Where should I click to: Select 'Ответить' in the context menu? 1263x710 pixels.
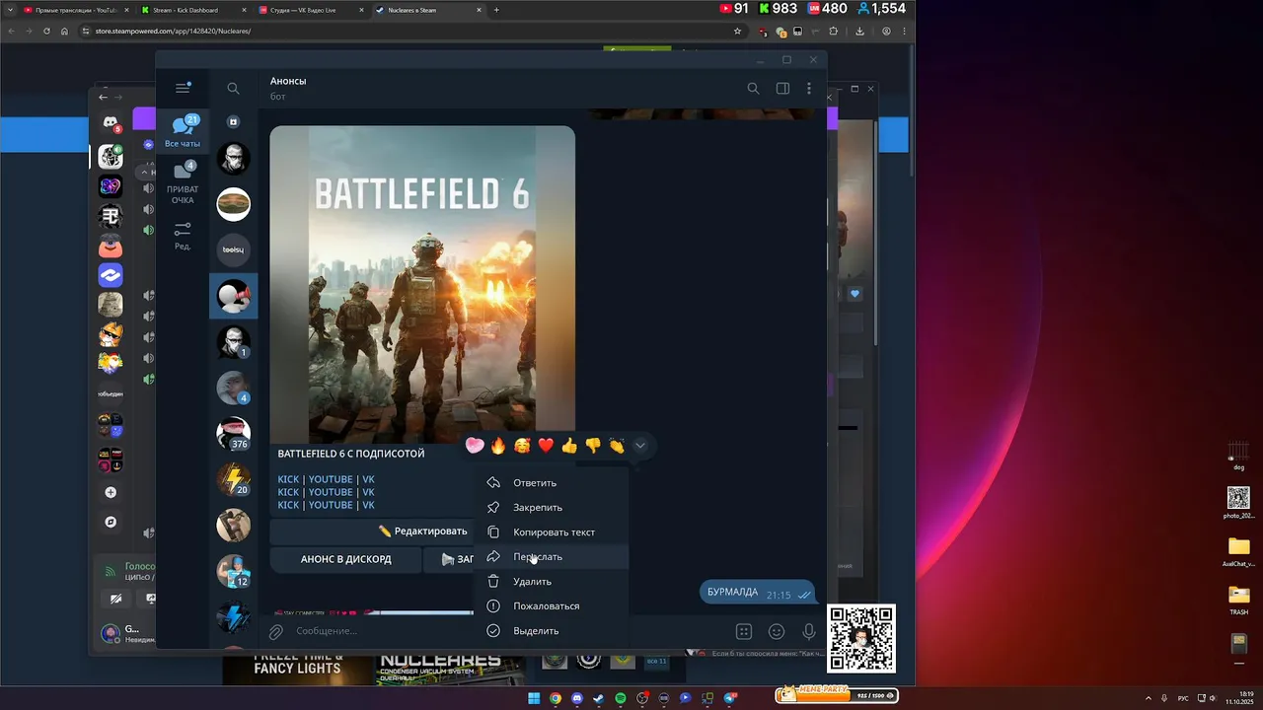tap(551, 483)
